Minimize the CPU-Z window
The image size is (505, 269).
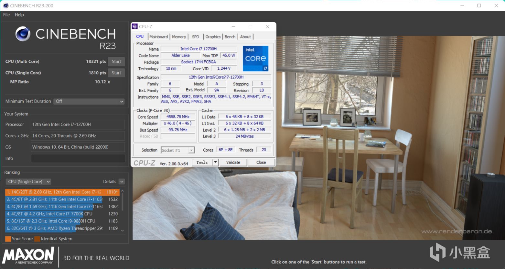[233, 27]
